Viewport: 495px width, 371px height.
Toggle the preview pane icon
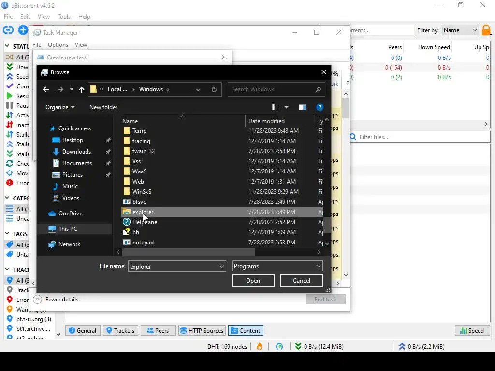(x=303, y=107)
